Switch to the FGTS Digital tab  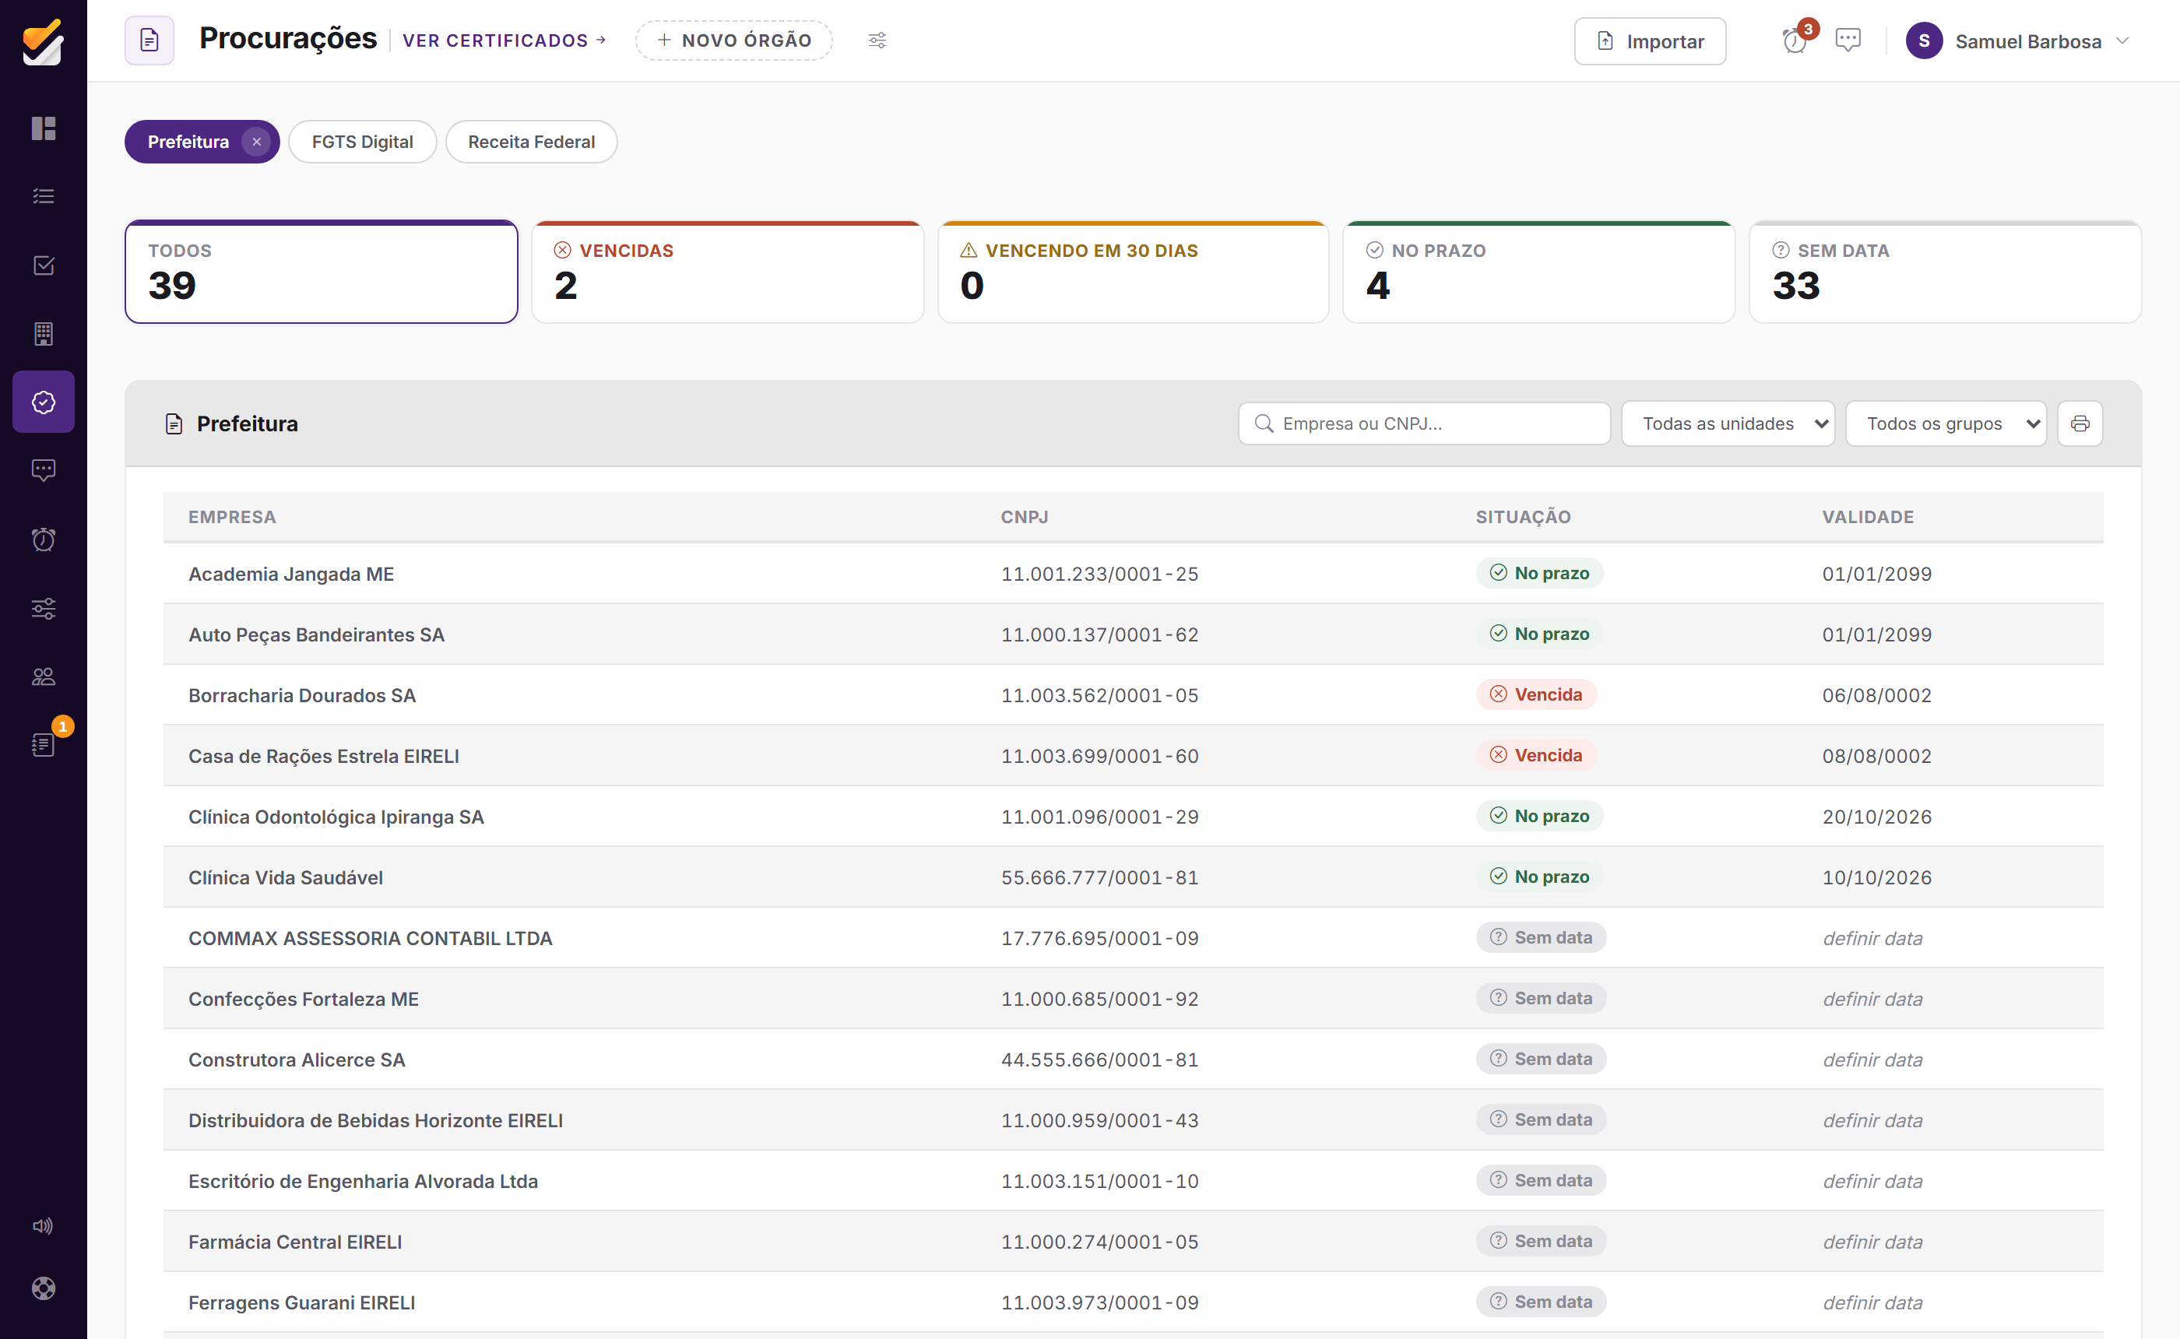point(362,142)
